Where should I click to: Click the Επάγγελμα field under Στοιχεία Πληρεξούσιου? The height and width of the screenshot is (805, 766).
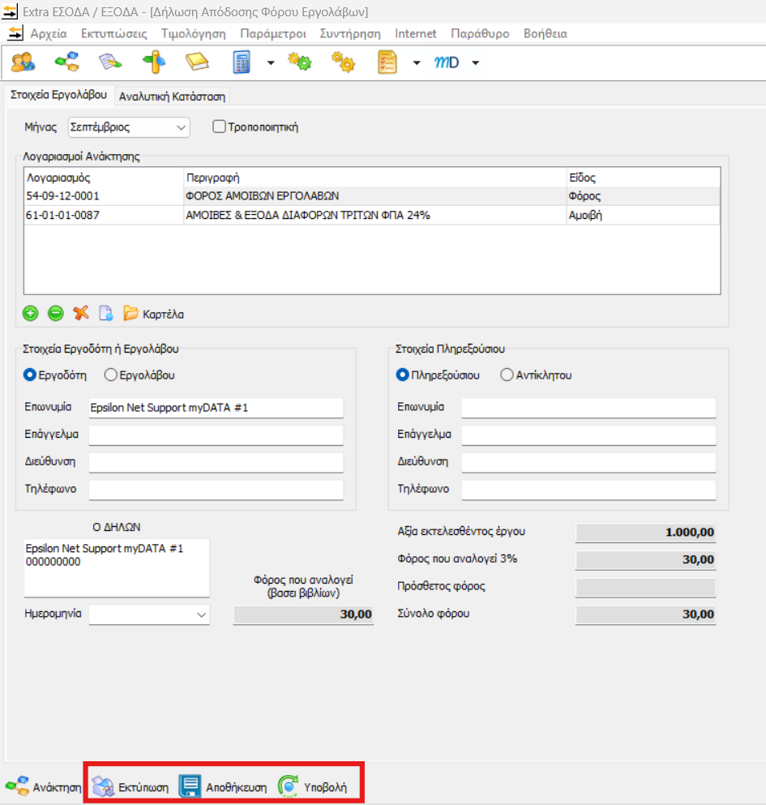pos(588,435)
